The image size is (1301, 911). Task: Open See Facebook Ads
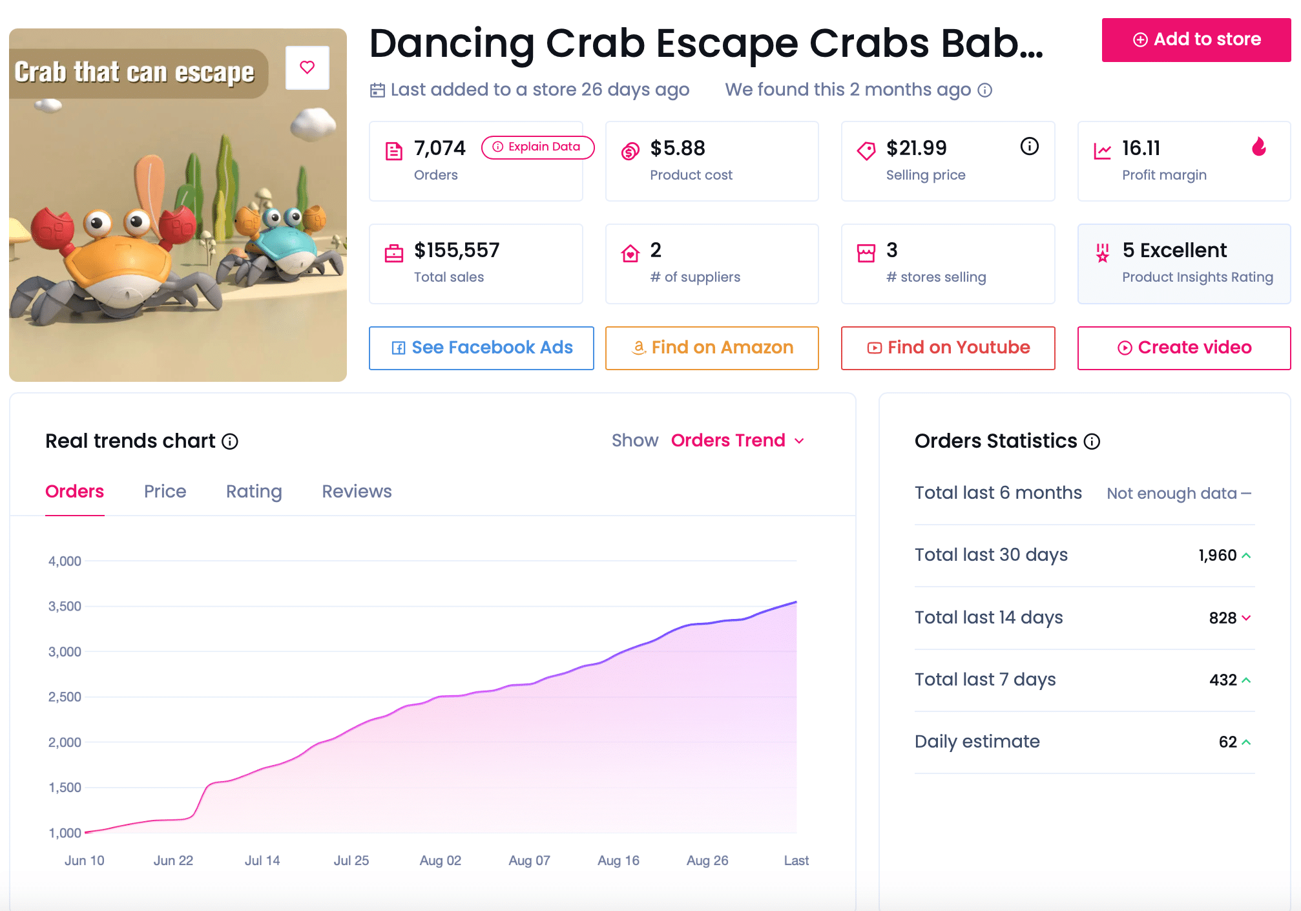click(481, 348)
